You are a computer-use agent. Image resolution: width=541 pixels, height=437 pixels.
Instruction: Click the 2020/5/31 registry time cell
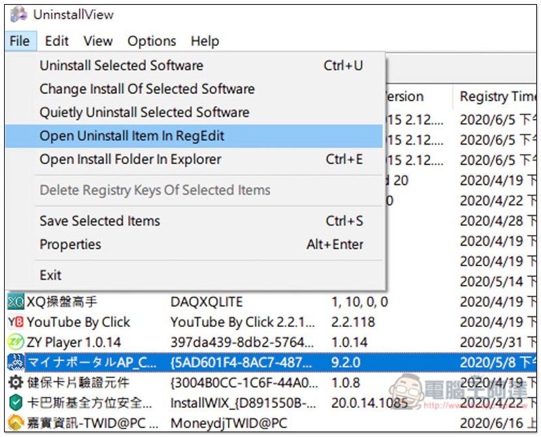coord(498,342)
